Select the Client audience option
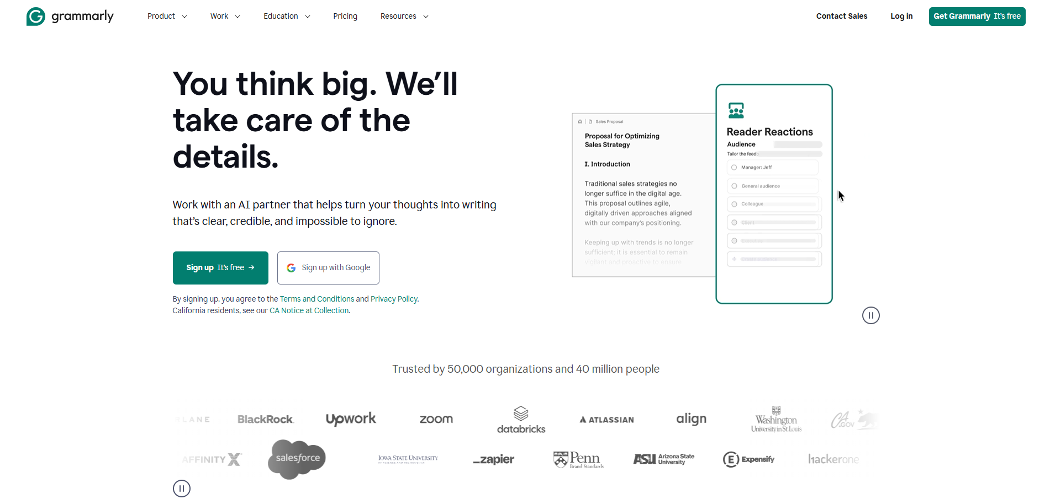The width and height of the screenshot is (1050, 499). pos(774,222)
